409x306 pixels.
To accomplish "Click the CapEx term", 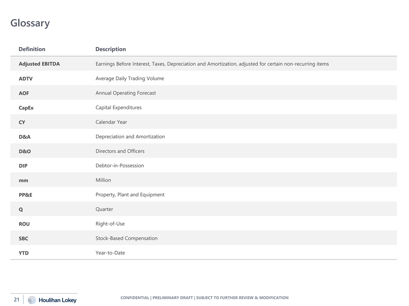I will 26,108.
